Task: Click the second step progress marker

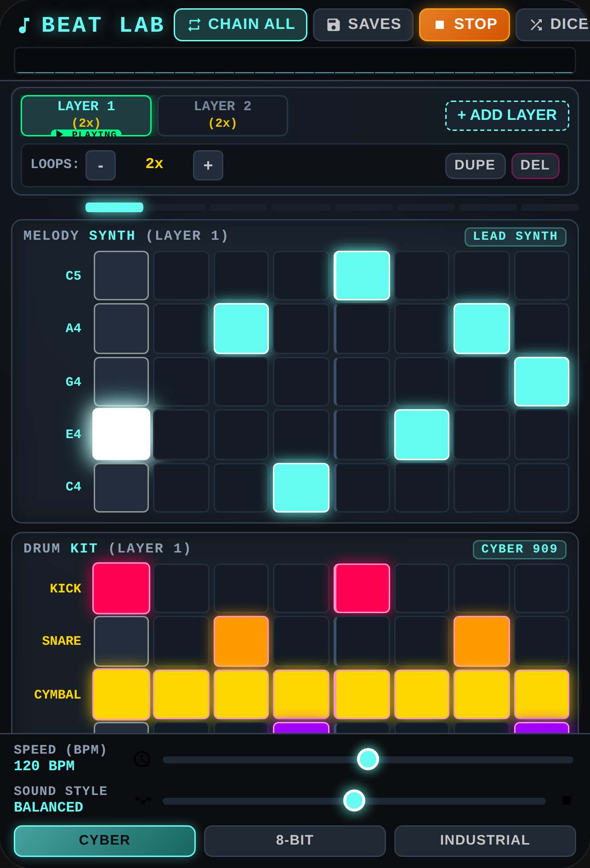Action: (176, 207)
